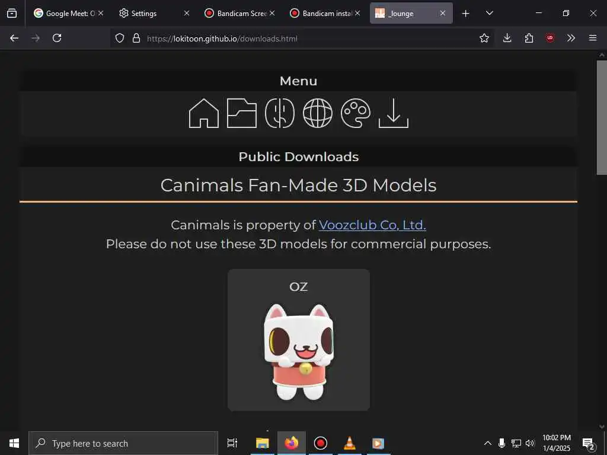Show more tools overflow chevrons
The width and height of the screenshot is (607, 455).
pos(571,38)
